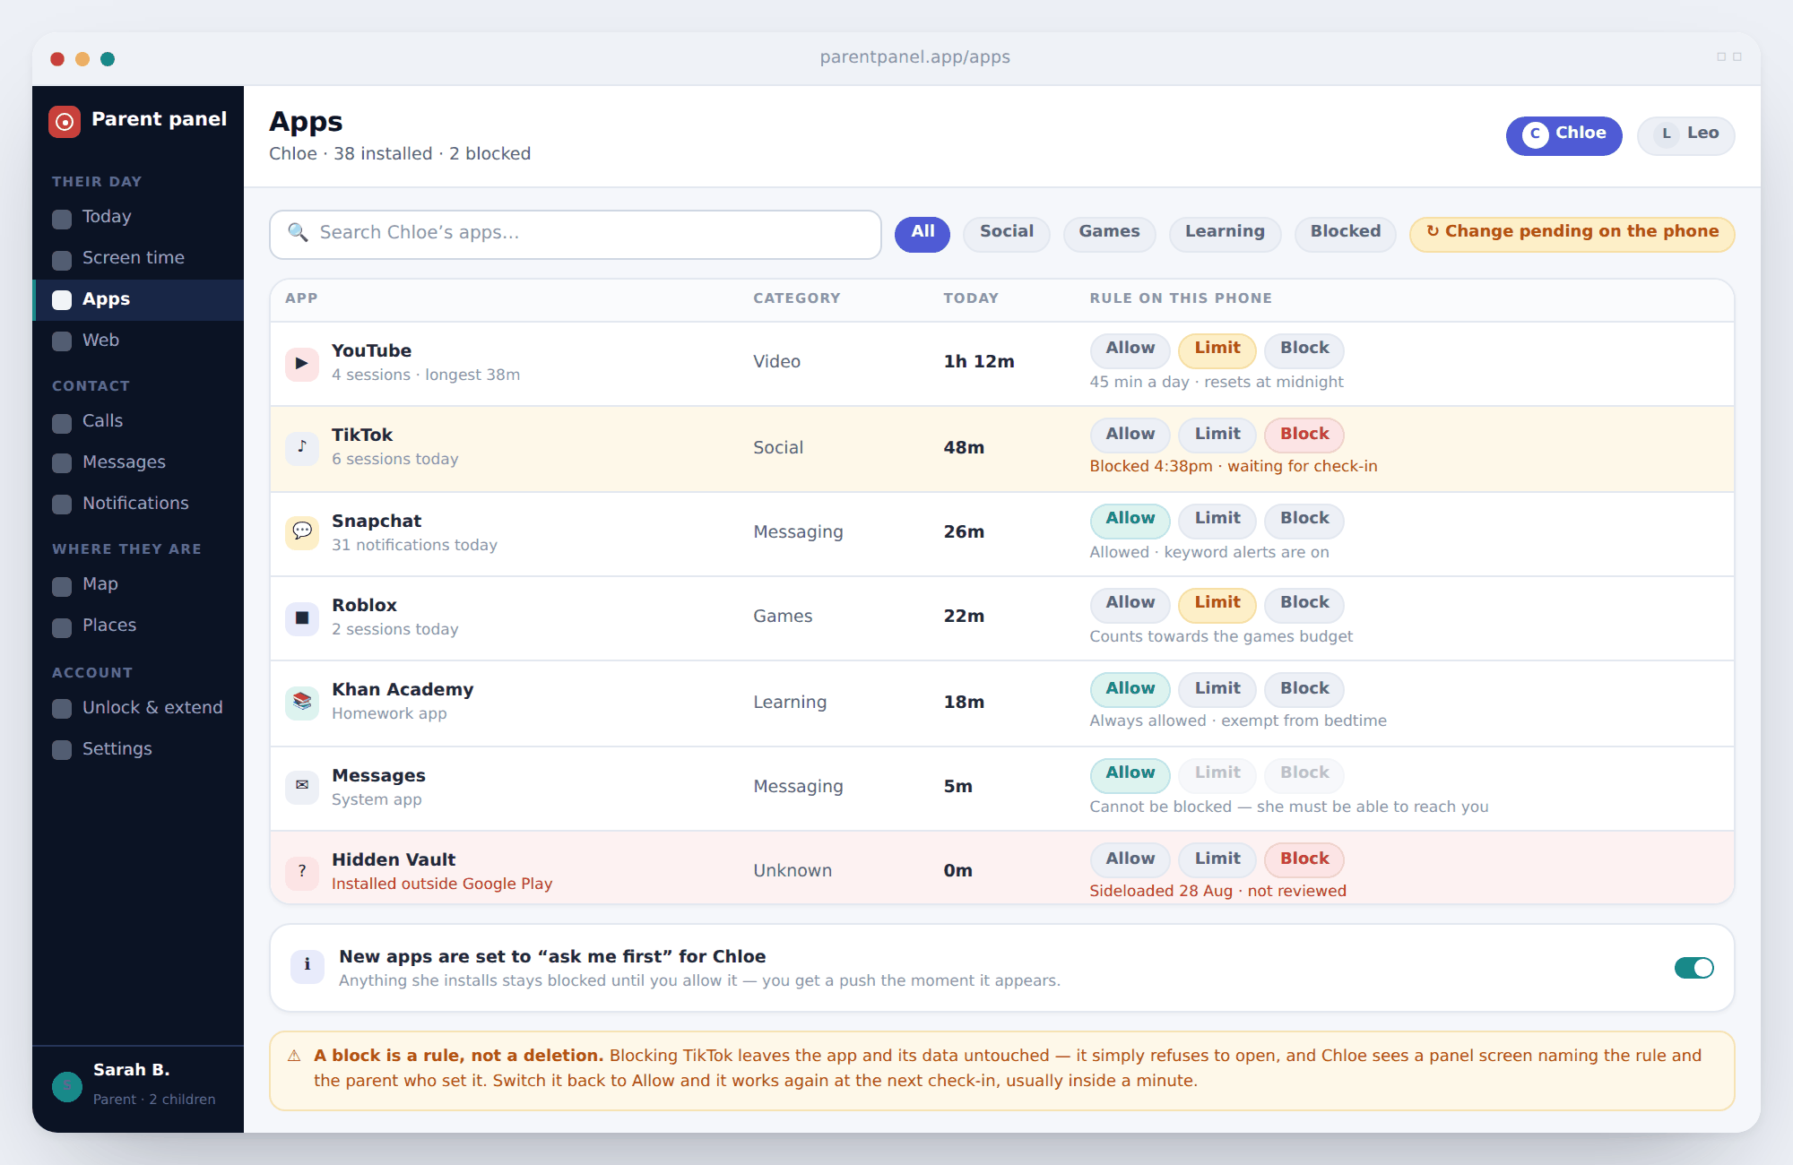Click the TODAY column header
Image resolution: width=1793 pixels, height=1165 pixels.
click(x=971, y=298)
